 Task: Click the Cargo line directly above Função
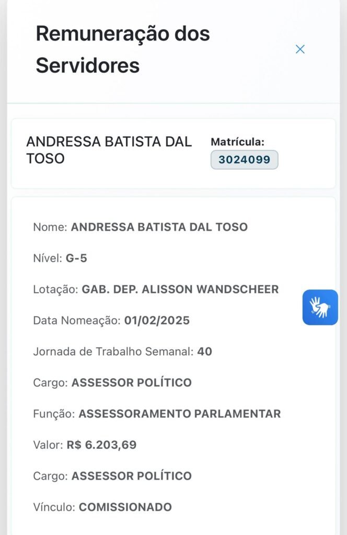[x=112, y=382]
